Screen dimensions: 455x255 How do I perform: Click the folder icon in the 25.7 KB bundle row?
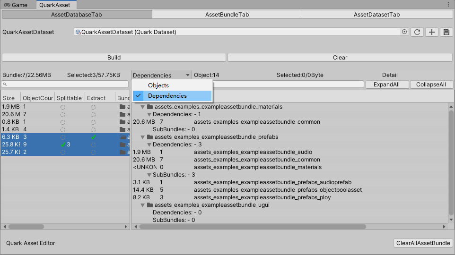click(122, 152)
